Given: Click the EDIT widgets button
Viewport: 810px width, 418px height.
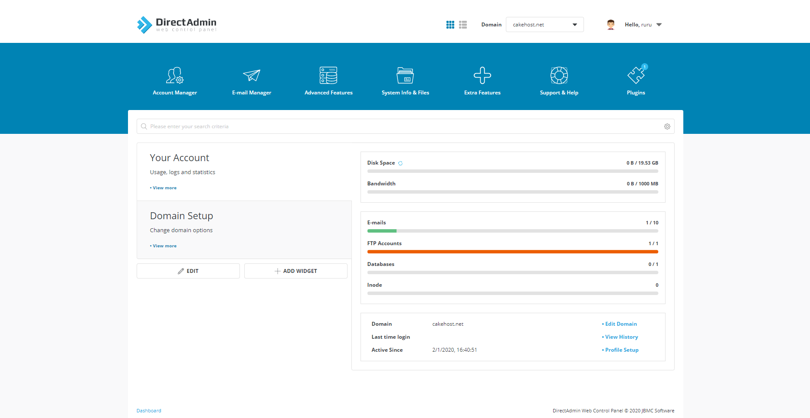Looking at the screenshot, I should 188,271.
